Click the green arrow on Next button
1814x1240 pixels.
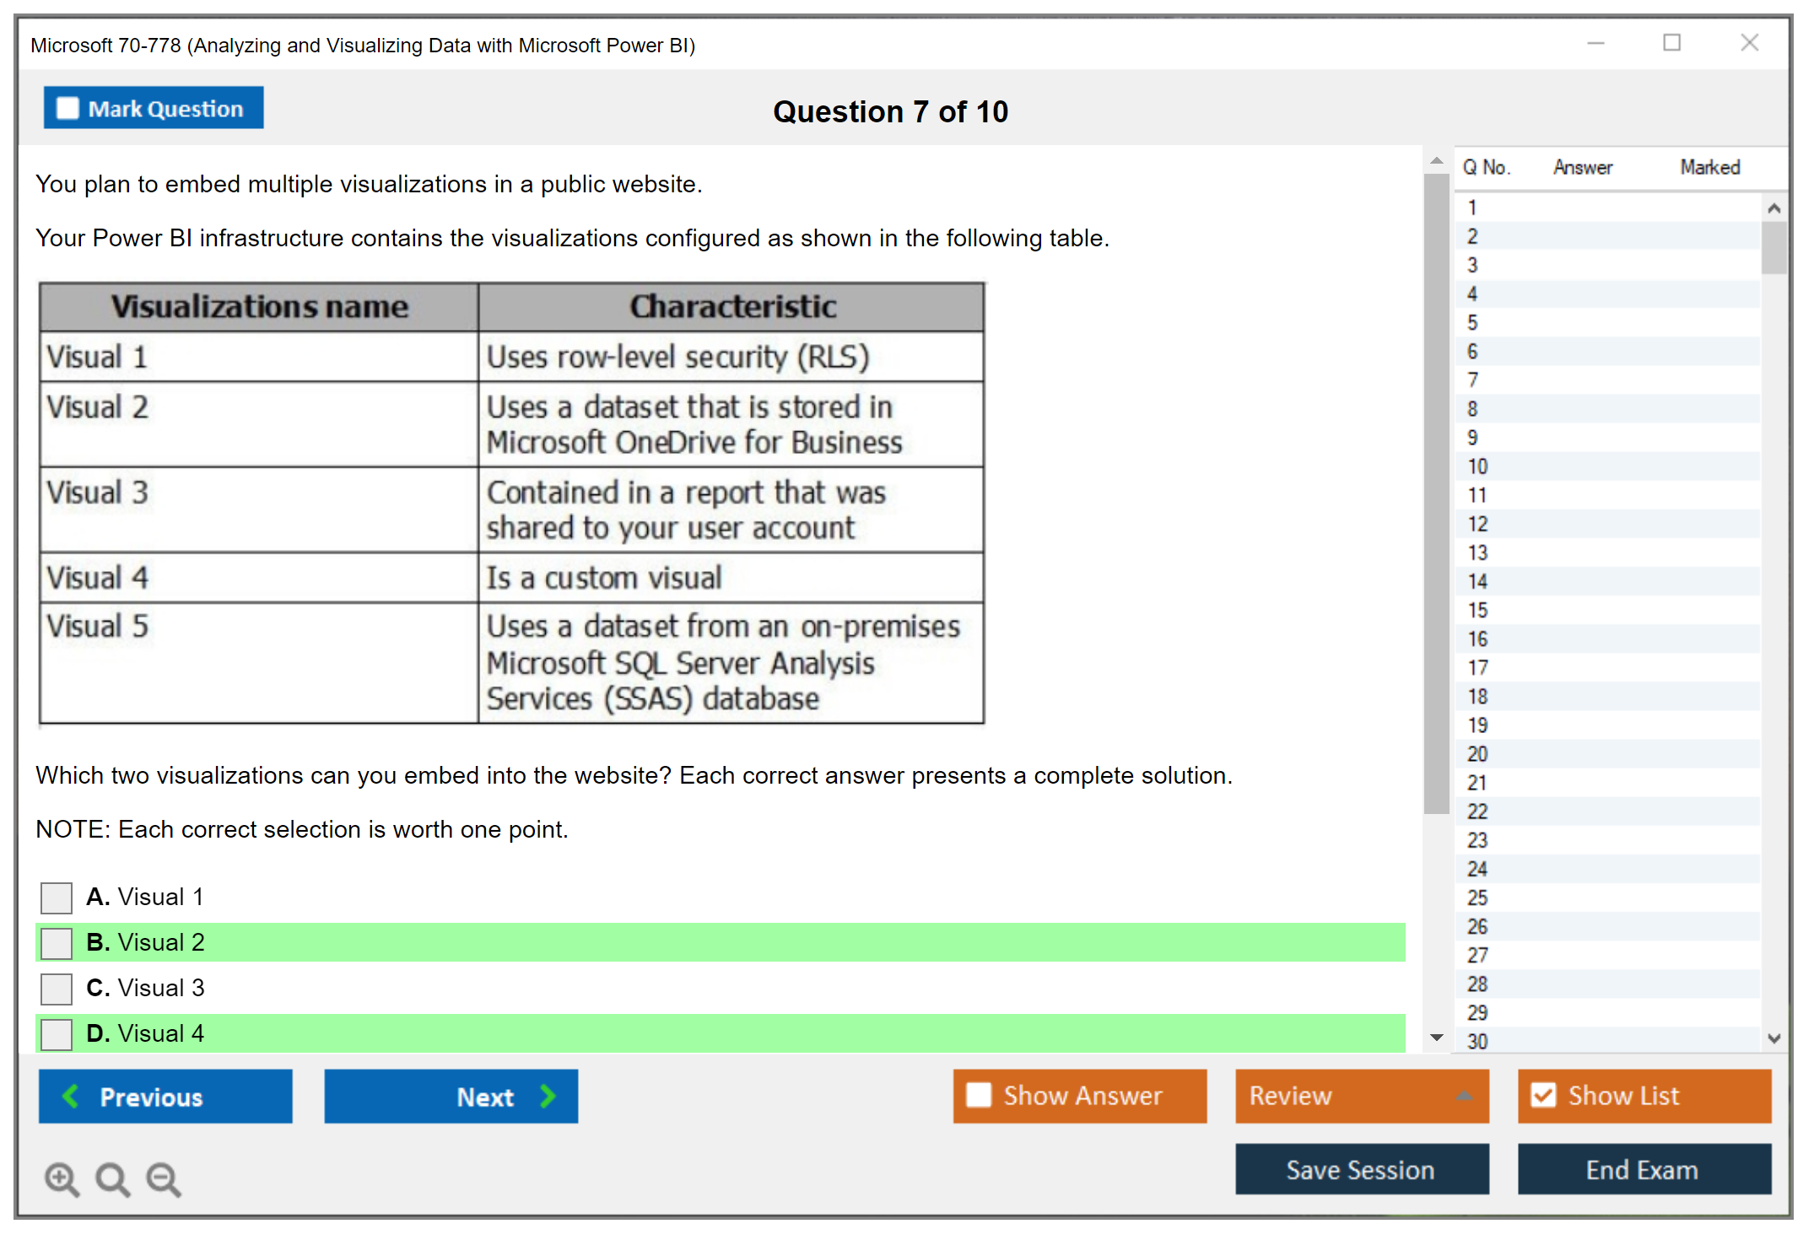click(548, 1096)
